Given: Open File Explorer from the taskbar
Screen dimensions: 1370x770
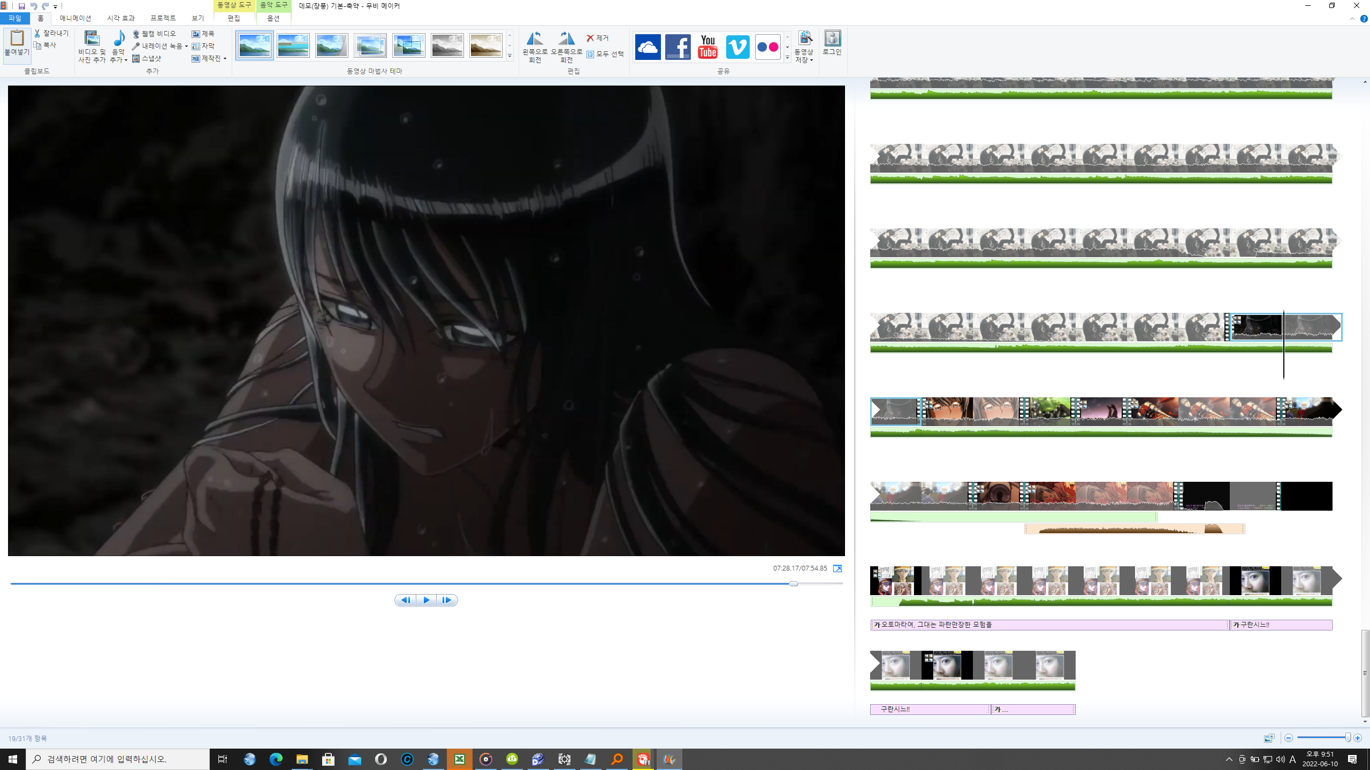Looking at the screenshot, I should coord(302,759).
